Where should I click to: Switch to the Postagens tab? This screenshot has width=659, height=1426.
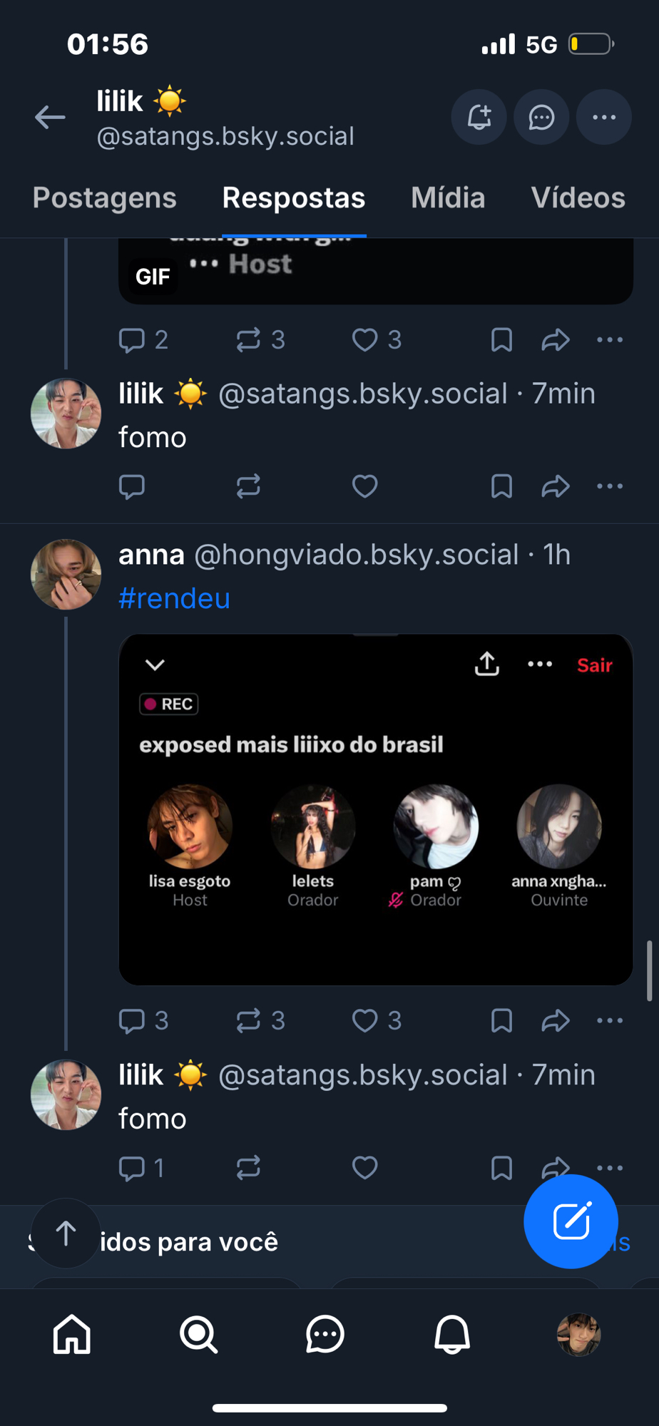pos(104,198)
